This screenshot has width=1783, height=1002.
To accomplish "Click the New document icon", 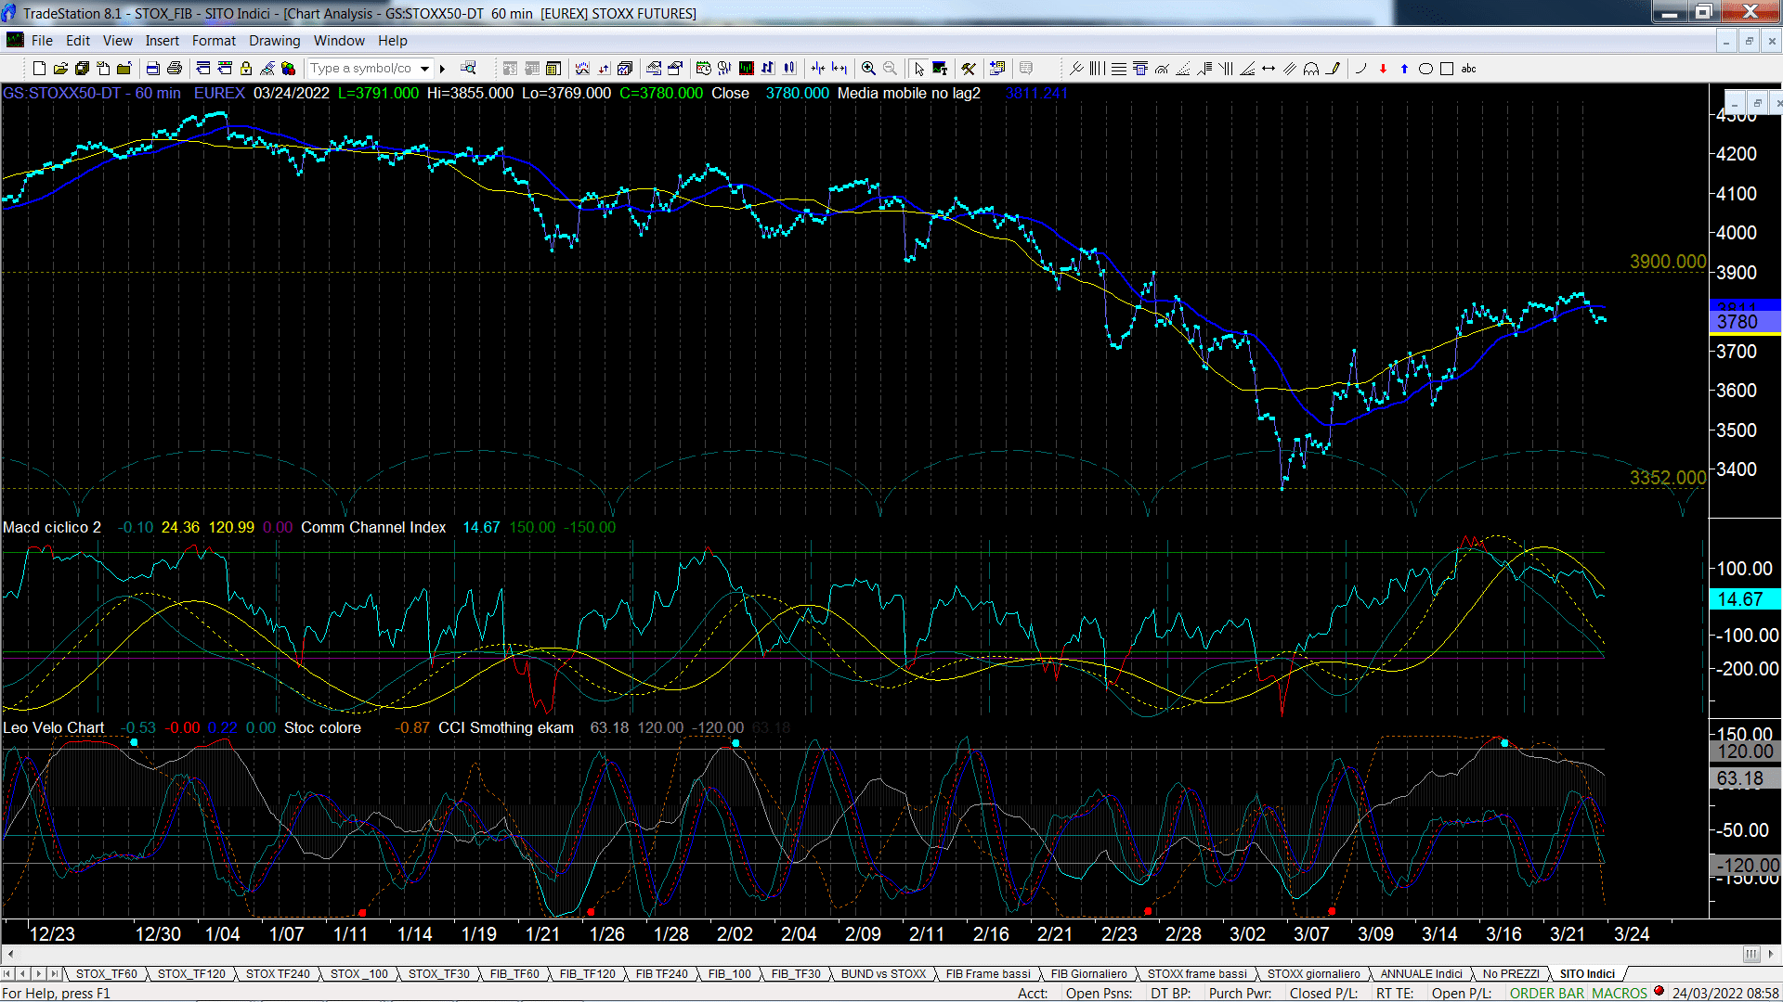I will pos(39,68).
